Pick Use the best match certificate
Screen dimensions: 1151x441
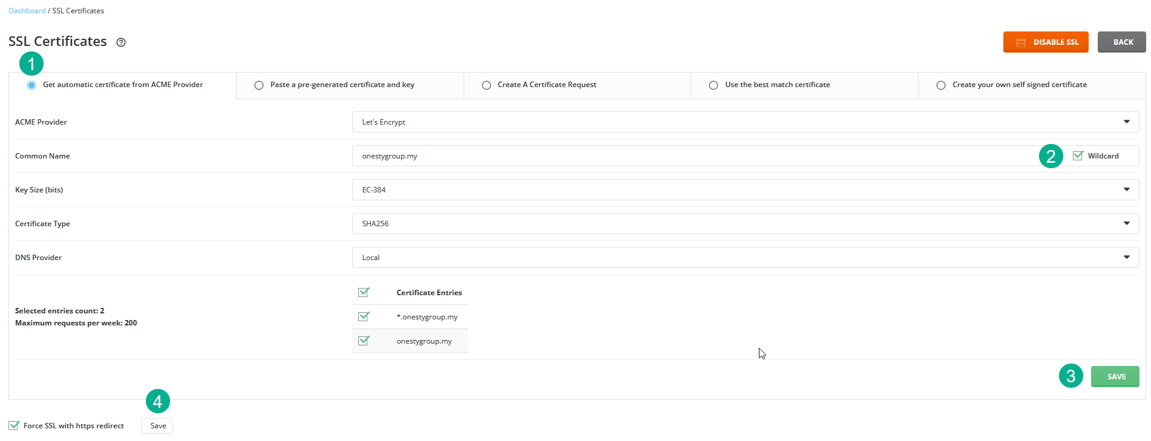pyautogui.click(x=713, y=85)
